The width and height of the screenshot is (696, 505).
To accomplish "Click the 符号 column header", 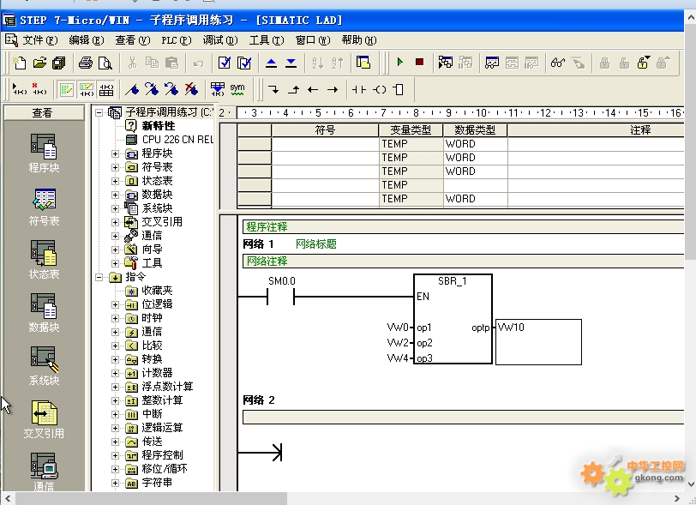I will [325, 130].
